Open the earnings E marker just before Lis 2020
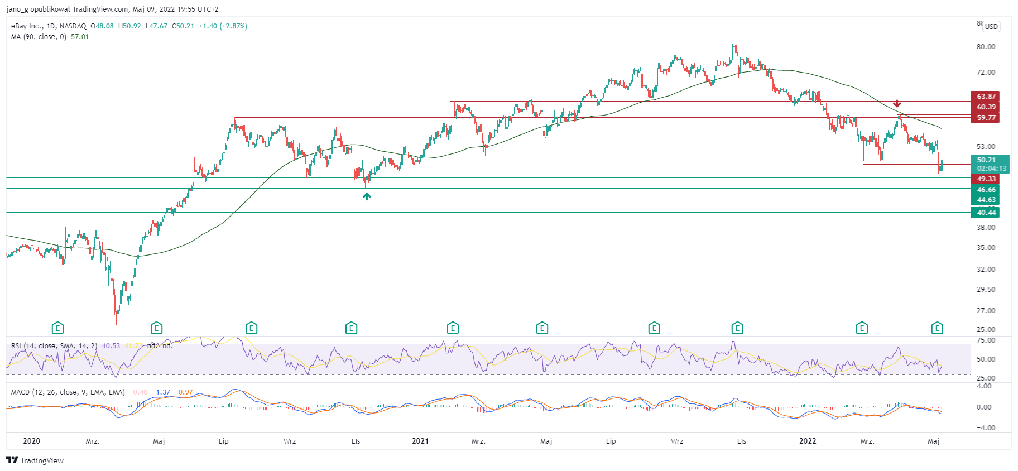Screen dimensions: 1018x471 tap(351, 328)
